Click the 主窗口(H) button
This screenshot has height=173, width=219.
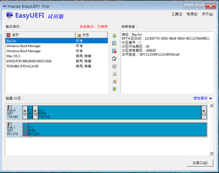coord(200,163)
